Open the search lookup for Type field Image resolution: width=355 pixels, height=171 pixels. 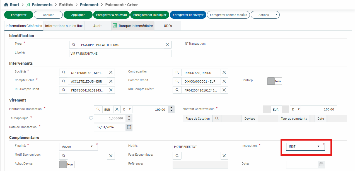coord(74,45)
